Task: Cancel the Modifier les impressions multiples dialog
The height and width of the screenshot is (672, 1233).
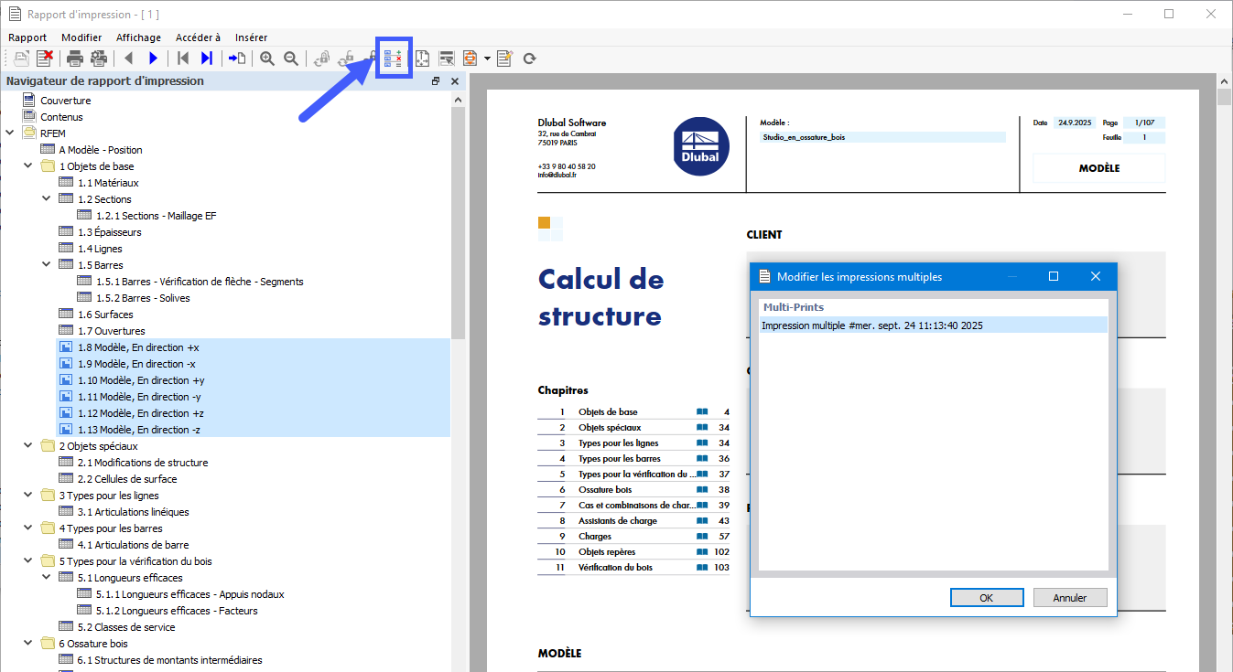Action: [x=1070, y=597]
